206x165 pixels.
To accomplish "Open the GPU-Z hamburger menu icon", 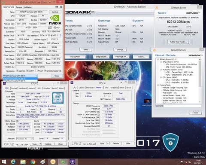I will pyautogui.click(x=61, y=7).
